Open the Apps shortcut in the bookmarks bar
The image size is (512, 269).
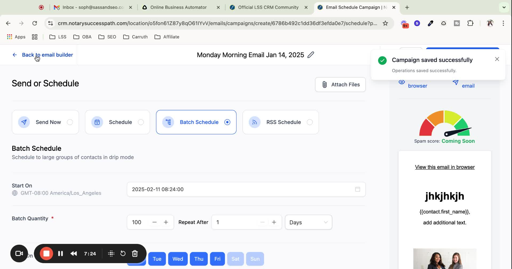(16, 37)
